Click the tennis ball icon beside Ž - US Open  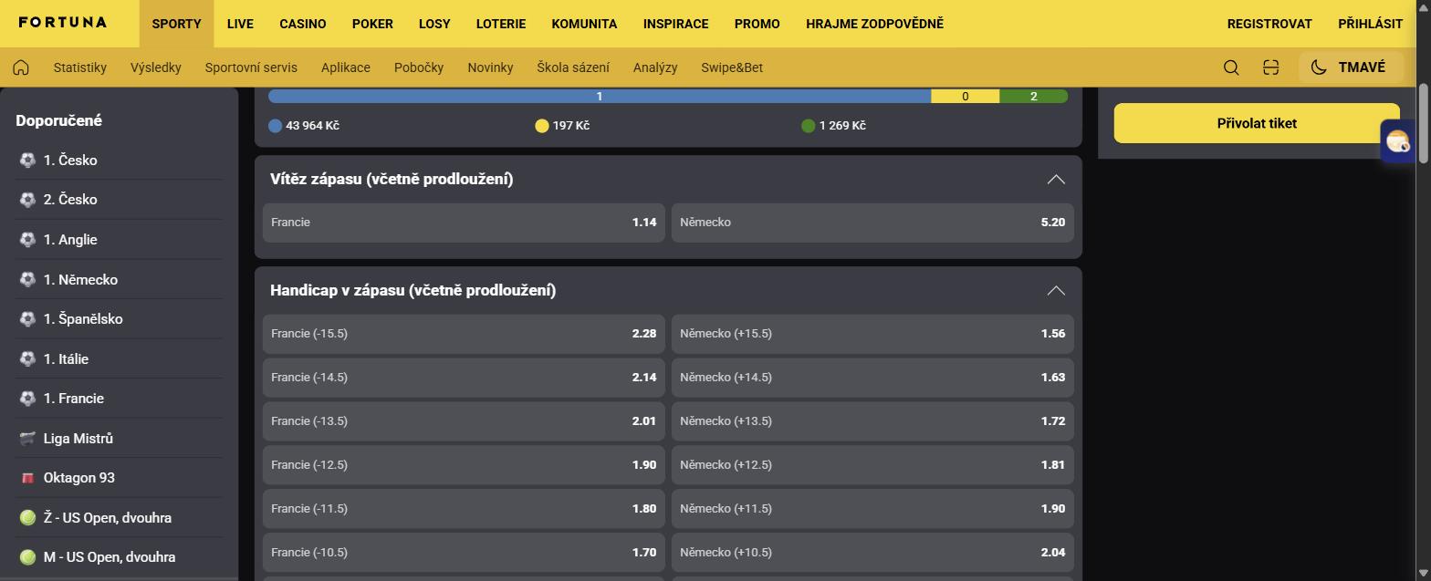(27, 518)
